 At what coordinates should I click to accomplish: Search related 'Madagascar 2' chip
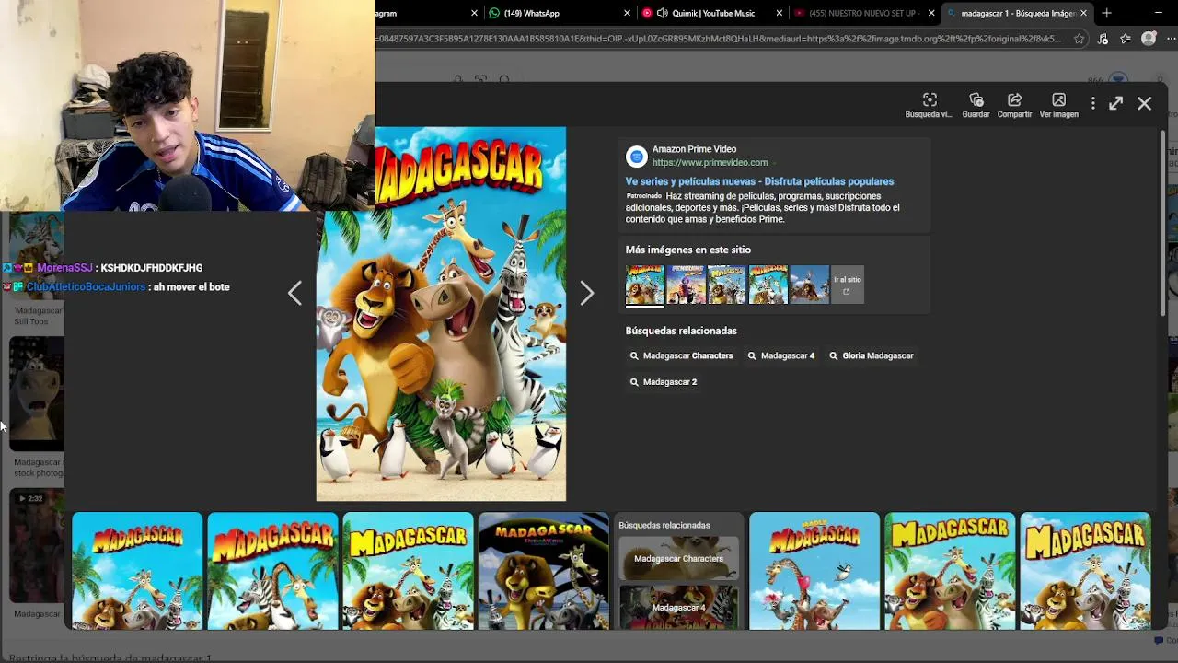[663, 381]
